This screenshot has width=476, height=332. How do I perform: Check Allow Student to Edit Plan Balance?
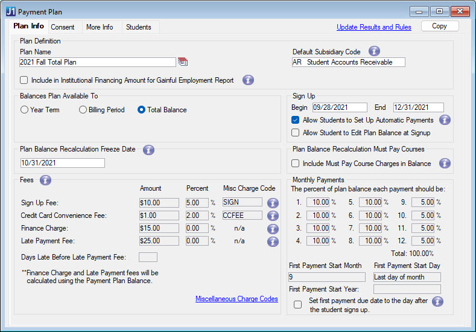point(296,133)
